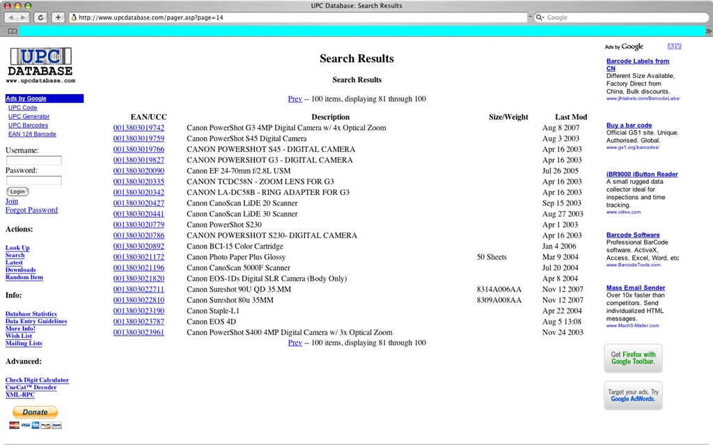This screenshot has width=713, height=445.
Task: Open the Search action link
Action: [15, 255]
